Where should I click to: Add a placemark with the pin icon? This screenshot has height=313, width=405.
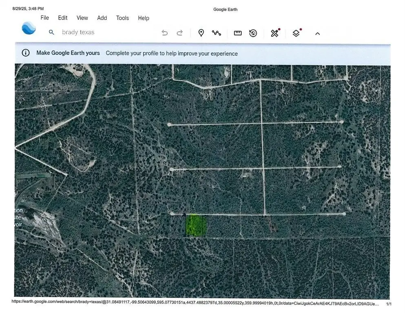(201, 33)
